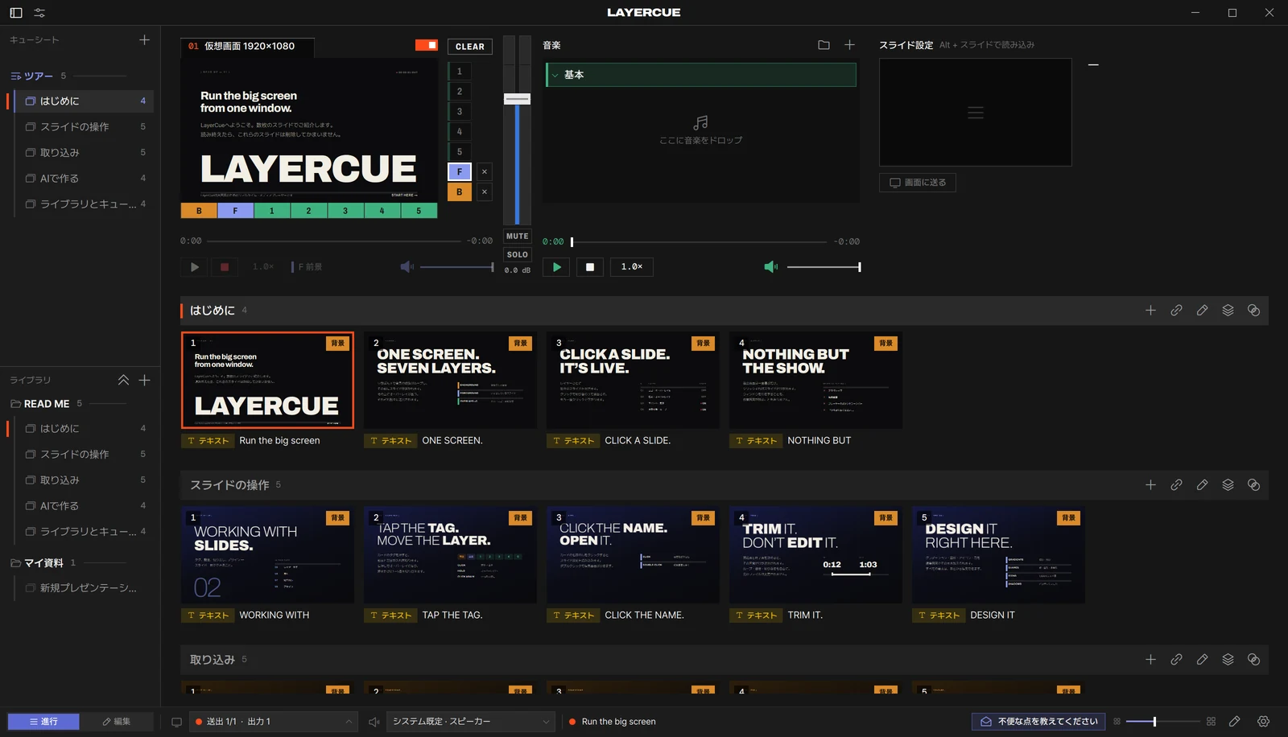The image size is (1288, 737).
Task: Switch to the 編集 mode tab
Action: coord(117,722)
